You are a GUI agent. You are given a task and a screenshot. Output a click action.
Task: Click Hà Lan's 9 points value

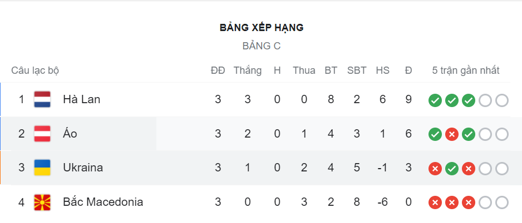pos(408,99)
